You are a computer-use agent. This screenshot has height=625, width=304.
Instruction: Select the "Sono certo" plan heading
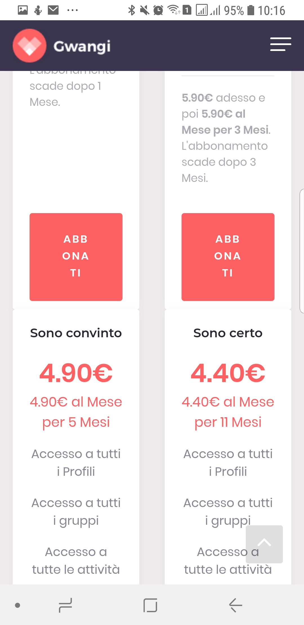[228, 333]
